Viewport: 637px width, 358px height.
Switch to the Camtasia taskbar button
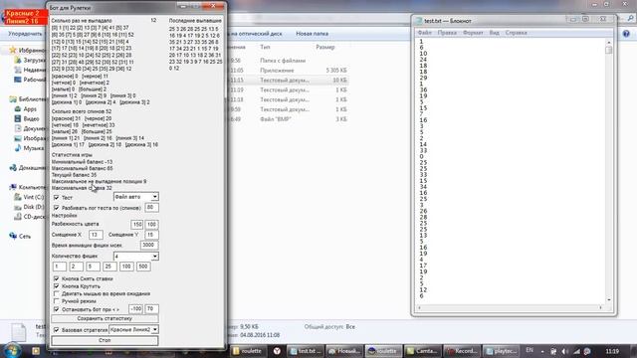(423, 351)
